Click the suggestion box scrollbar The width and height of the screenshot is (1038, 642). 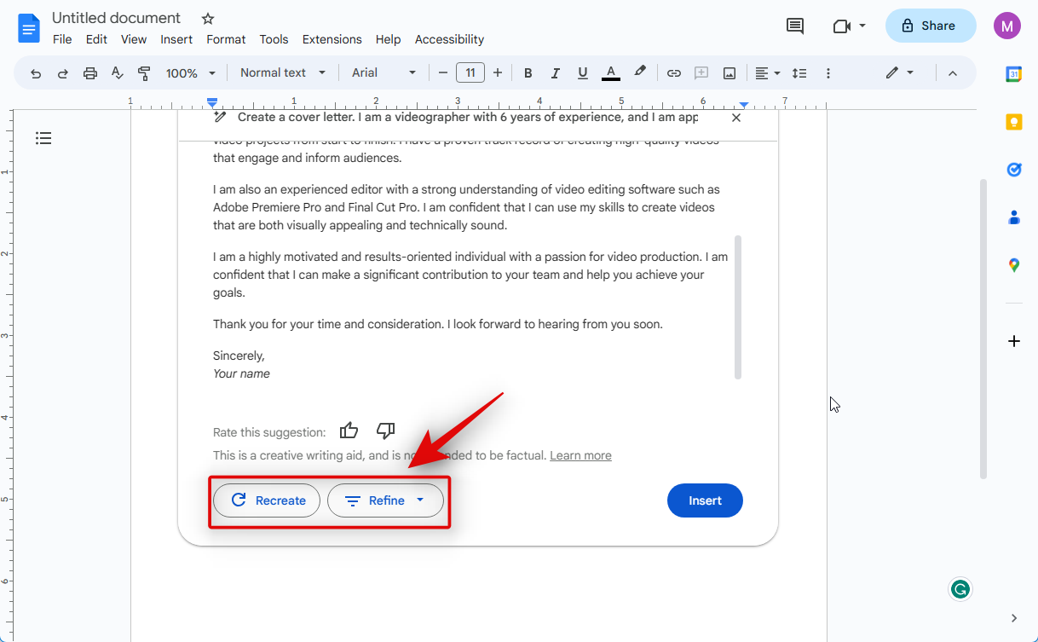point(737,307)
